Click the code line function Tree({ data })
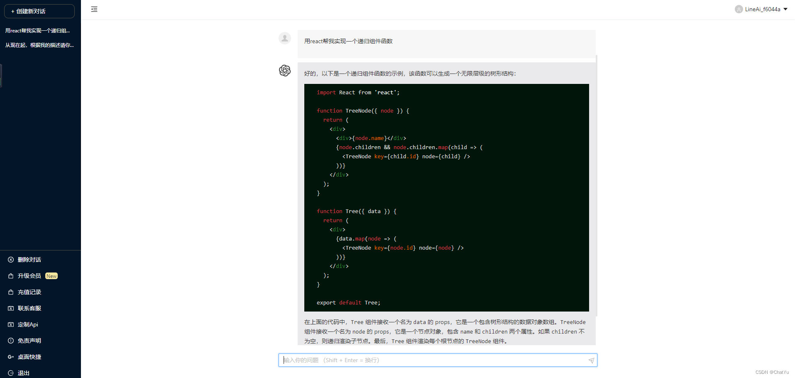 (357, 211)
